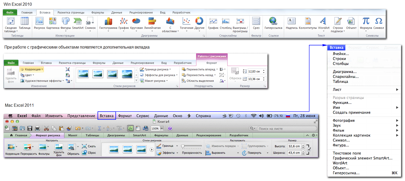The width and height of the screenshot is (405, 181).
Task: Click the Высота 32,6 cm stepper arrows
Action: [303, 146]
